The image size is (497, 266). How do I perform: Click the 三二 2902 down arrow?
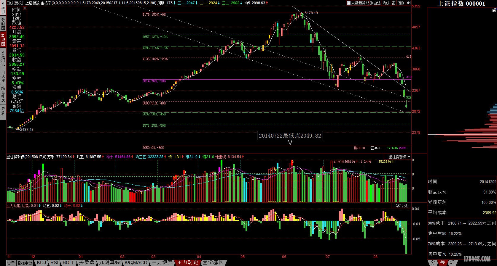point(241,3)
